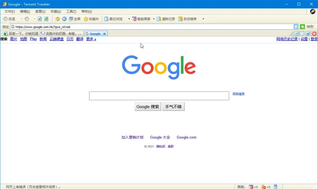Click green Go arrow next to 转到
Image resolution: width=318 pixels, height=190 pixels.
[x=302, y=27]
